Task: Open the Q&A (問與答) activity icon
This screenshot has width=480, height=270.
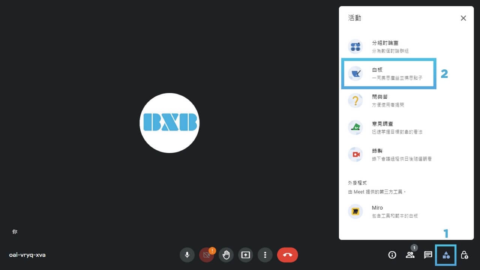Action: pyautogui.click(x=355, y=100)
